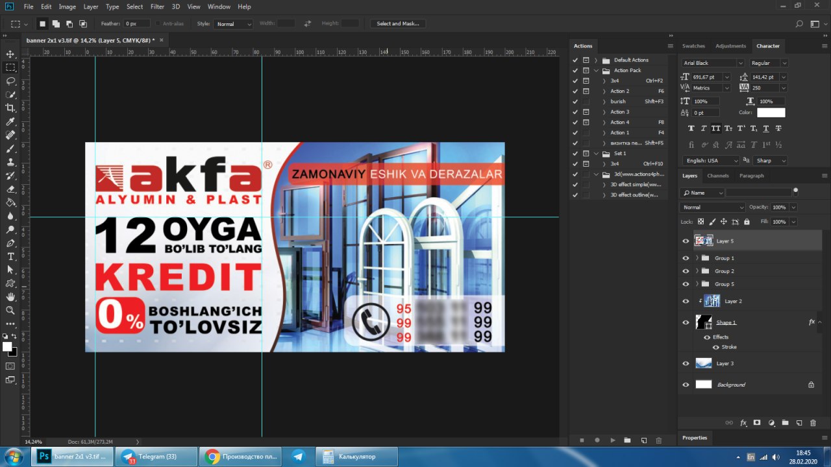The width and height of the screenshot is (831, 467).
Task: Open the Style Normal dropdown in options bar
Action: (234, 23)
